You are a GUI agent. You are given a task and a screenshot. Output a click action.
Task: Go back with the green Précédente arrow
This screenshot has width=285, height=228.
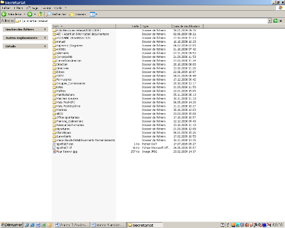(4, 14)
